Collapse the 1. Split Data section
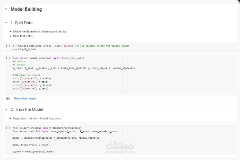Screen dimensions: 240x160 tap(6, 23)
